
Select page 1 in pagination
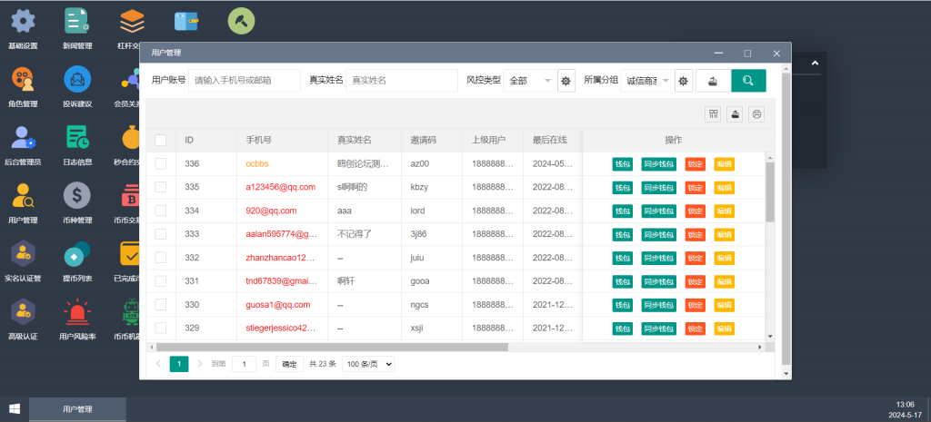pos(179,364)
